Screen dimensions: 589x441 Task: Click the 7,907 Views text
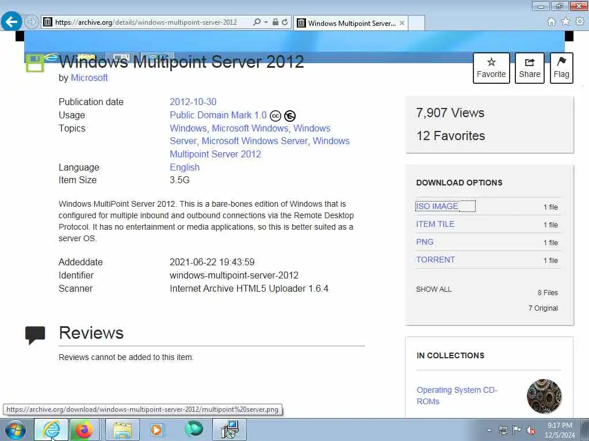click(450, 113)
